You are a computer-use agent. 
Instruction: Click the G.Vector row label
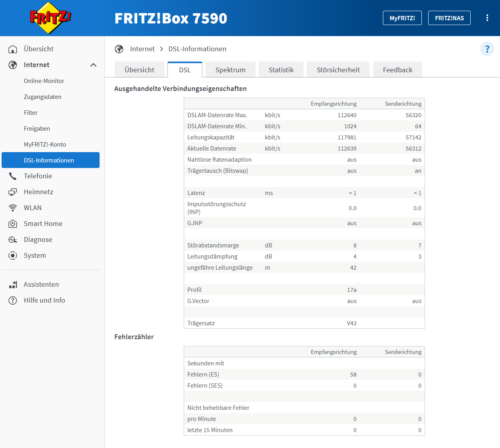[x=198, y=301]
